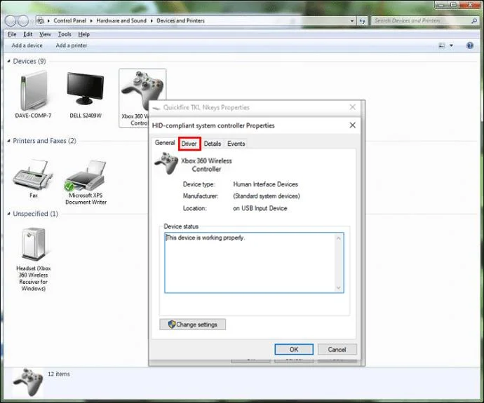
Task: Expand the breadcrumb arrow after Control Panel
Action: click(91, 20)
